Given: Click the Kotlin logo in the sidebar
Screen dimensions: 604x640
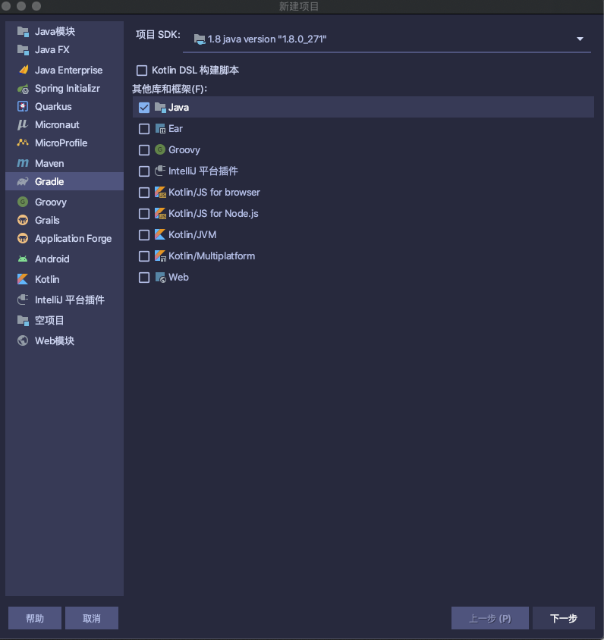Looking at the screenshot, I should 23,279.
